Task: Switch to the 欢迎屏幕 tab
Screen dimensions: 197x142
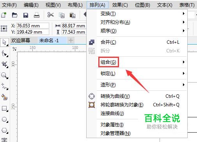Action: pyautogui.click(x=21, y=41)
